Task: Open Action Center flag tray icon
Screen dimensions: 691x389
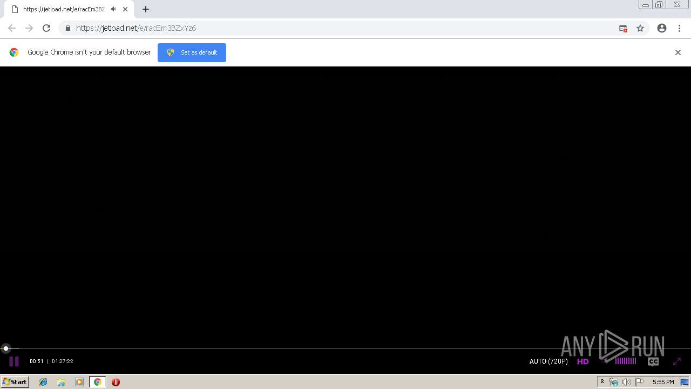Action: pyautogui.click(x=640, y=382)
